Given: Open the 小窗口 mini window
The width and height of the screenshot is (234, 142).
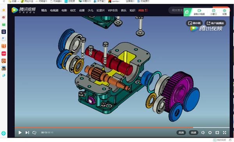Looking at the screenshot, I should click(214, 12).
